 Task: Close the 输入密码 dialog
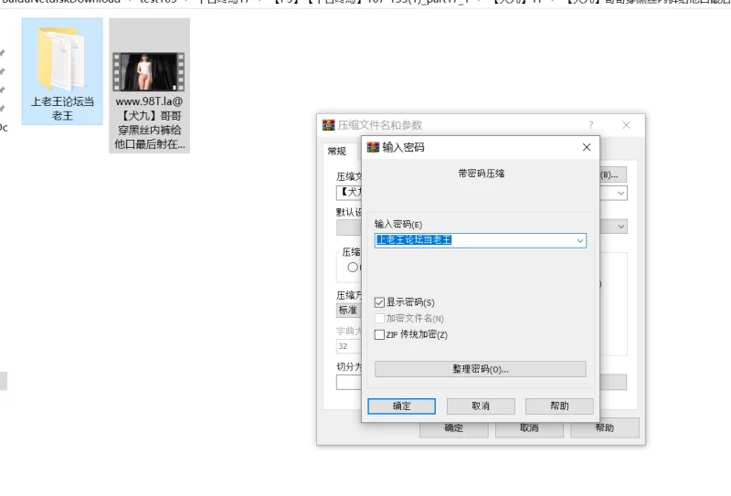(x=587, y=147)
